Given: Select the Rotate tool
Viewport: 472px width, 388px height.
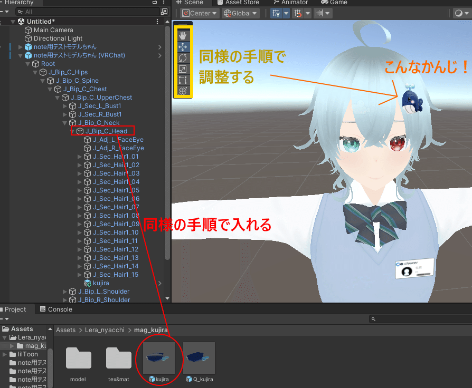Looking at the screenshot, I should [183, 58].
